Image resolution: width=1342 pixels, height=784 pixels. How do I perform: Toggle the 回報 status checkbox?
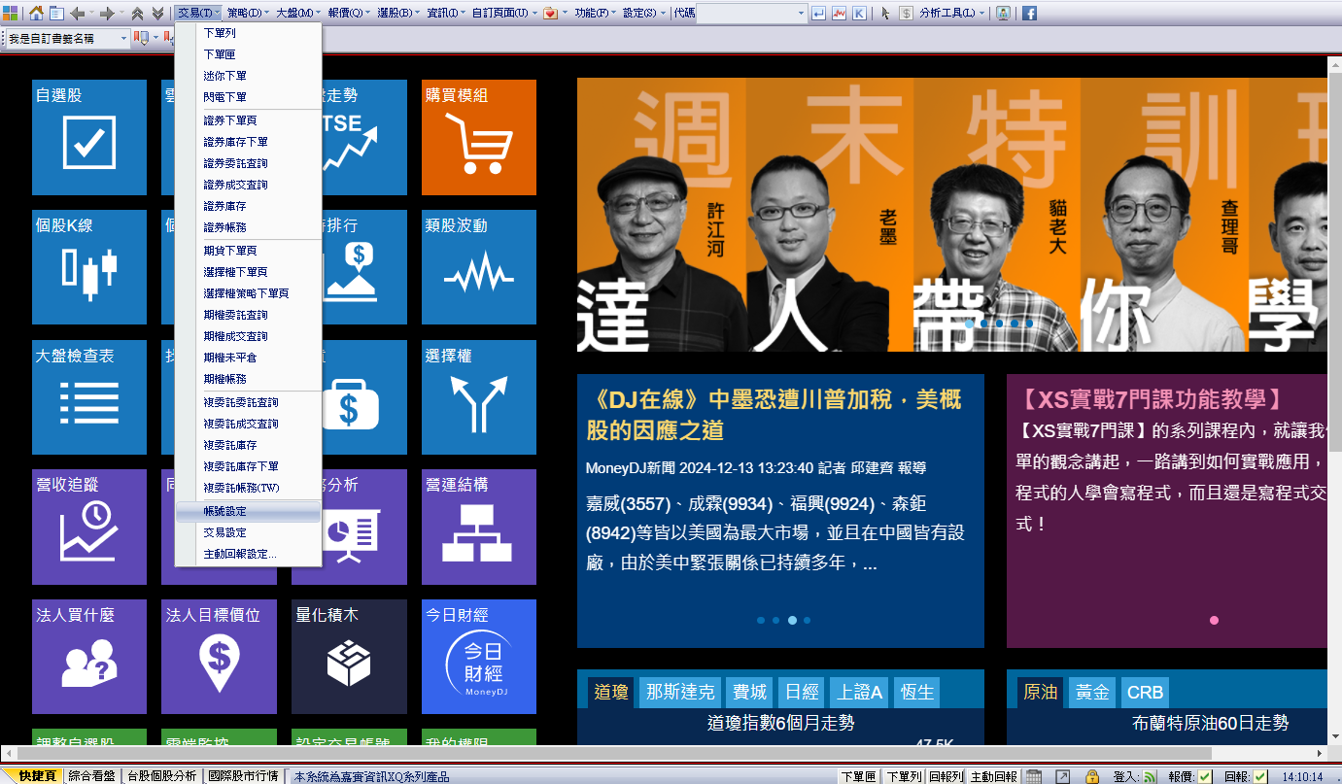(x=1260, y=776)
